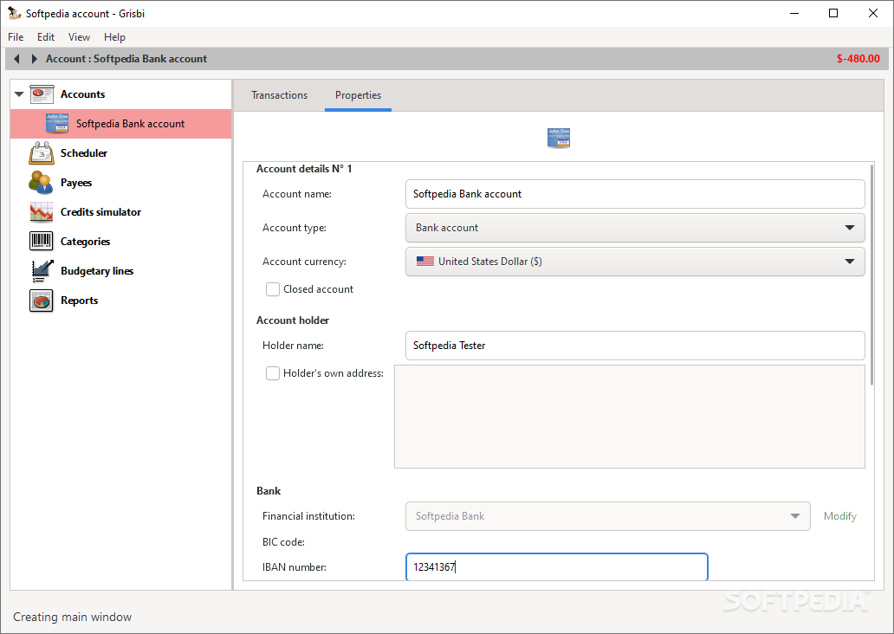Click the account card icon above details
The height and width of the screenshot is (634, 894).
(559, 138)
